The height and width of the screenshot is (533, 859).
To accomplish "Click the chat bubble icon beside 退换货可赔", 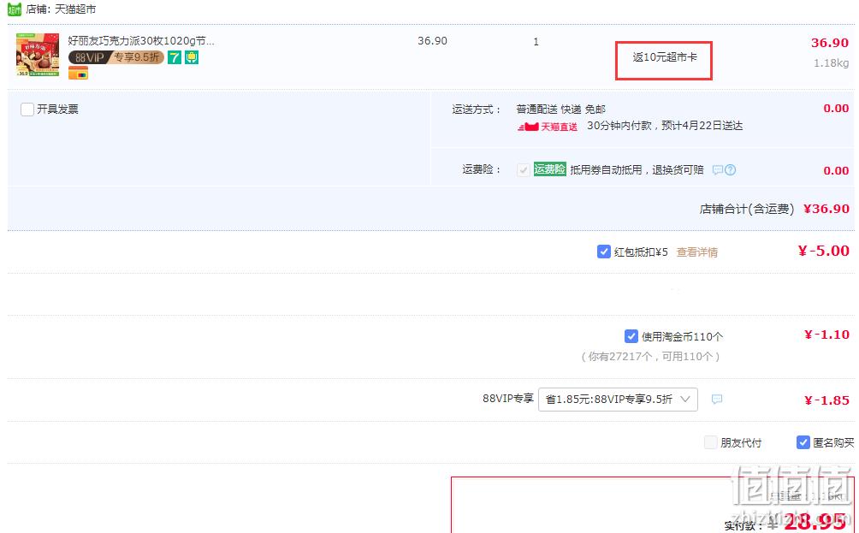I will click(717, 169).
